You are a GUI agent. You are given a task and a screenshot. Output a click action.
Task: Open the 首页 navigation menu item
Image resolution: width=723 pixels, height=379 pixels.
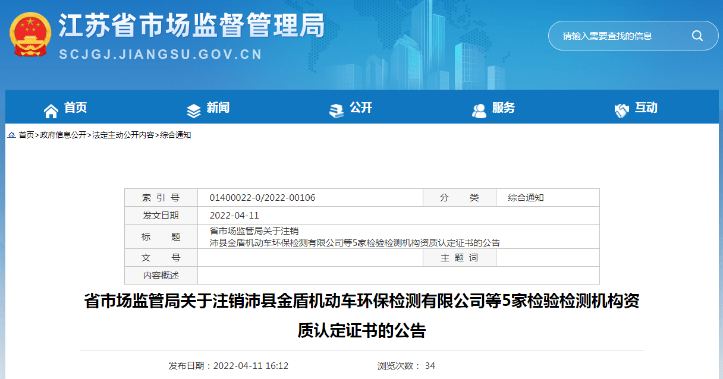pyautogui.click(x=76, y=108)
